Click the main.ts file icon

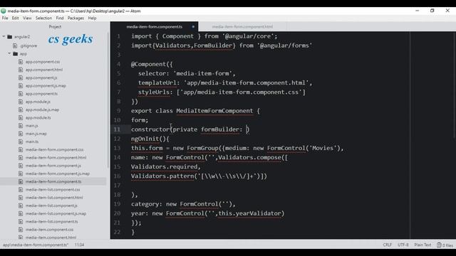coord(21,142)
